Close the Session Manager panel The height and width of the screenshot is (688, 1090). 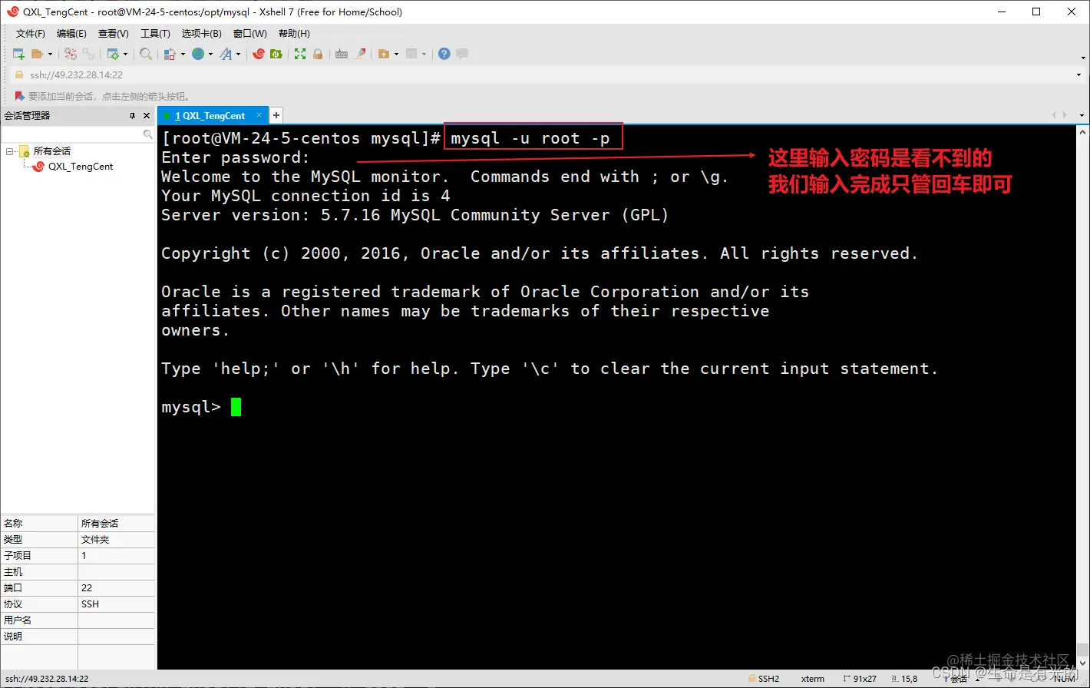[147, 116]
